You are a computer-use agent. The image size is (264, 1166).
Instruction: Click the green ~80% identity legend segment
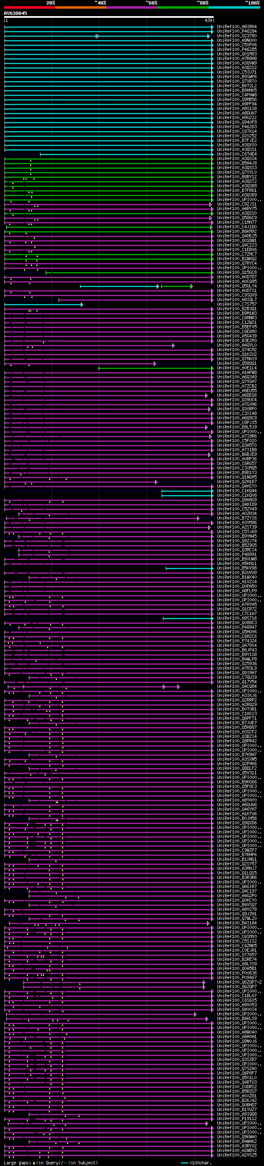click(x=183, y=7)
